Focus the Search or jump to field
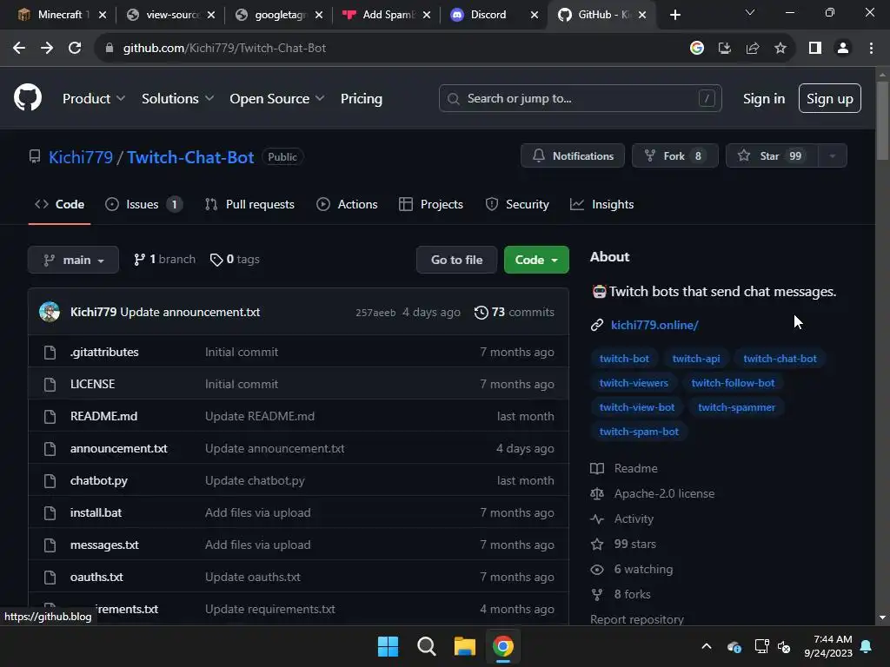Viewport: 890px width, 667px height. [580, 99]
